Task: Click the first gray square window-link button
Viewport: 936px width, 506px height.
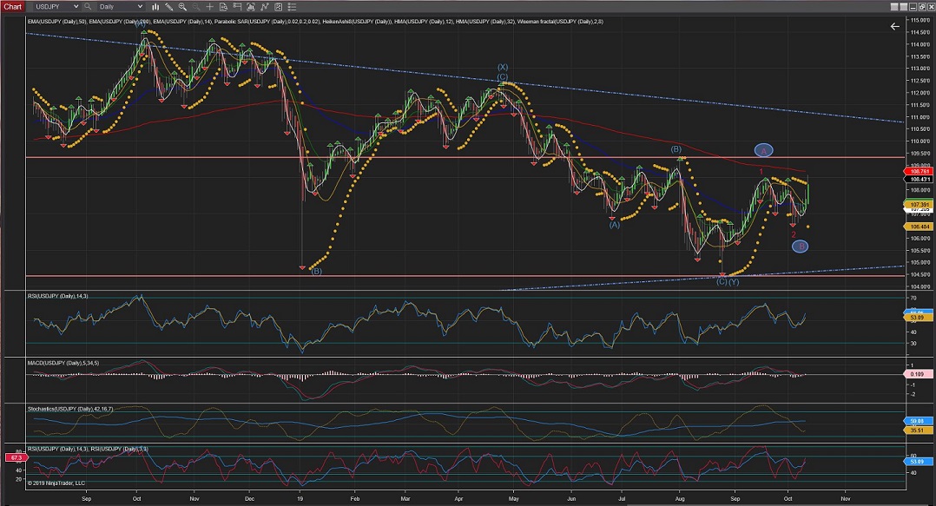Action: tap(894, 7)
